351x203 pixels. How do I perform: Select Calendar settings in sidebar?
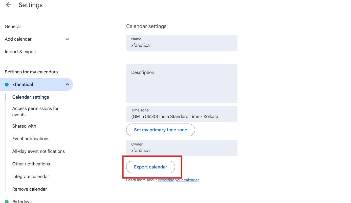coord(31,97)
